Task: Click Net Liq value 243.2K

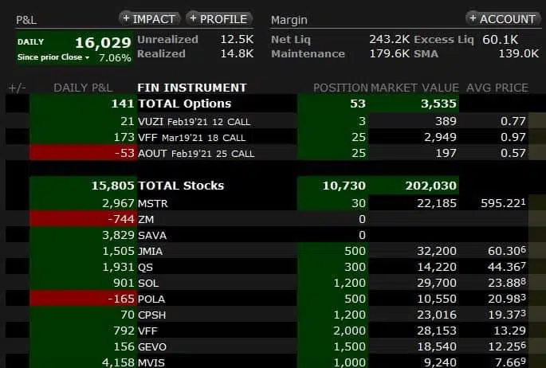Action: [390, 39]
